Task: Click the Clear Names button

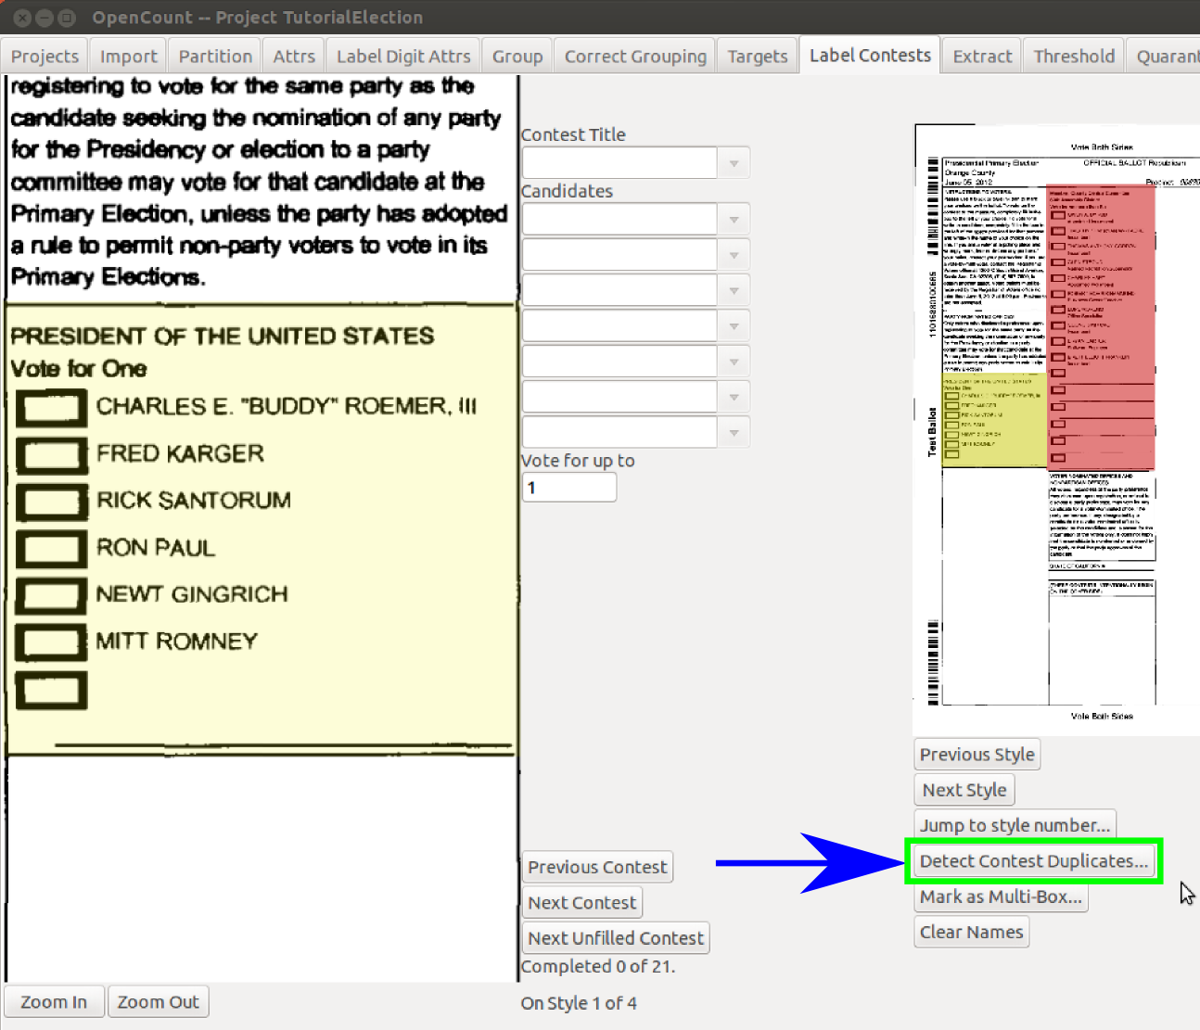Action: click(971, 932)
